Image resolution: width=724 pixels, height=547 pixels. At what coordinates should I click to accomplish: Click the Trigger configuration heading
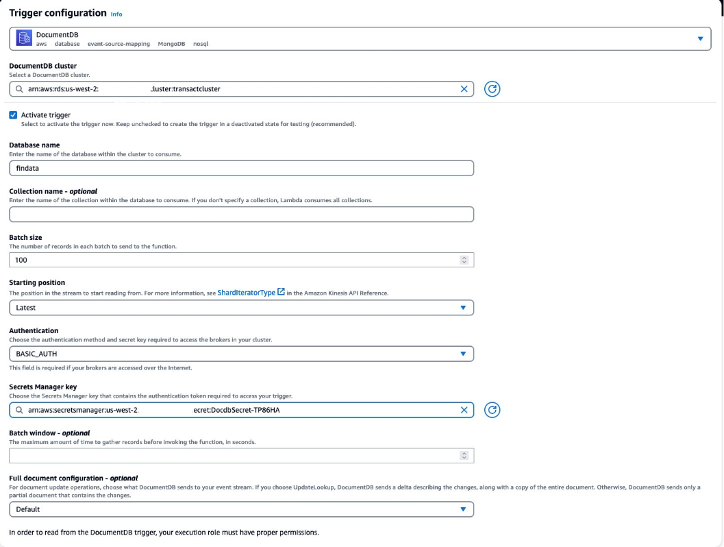coord(58,13)
